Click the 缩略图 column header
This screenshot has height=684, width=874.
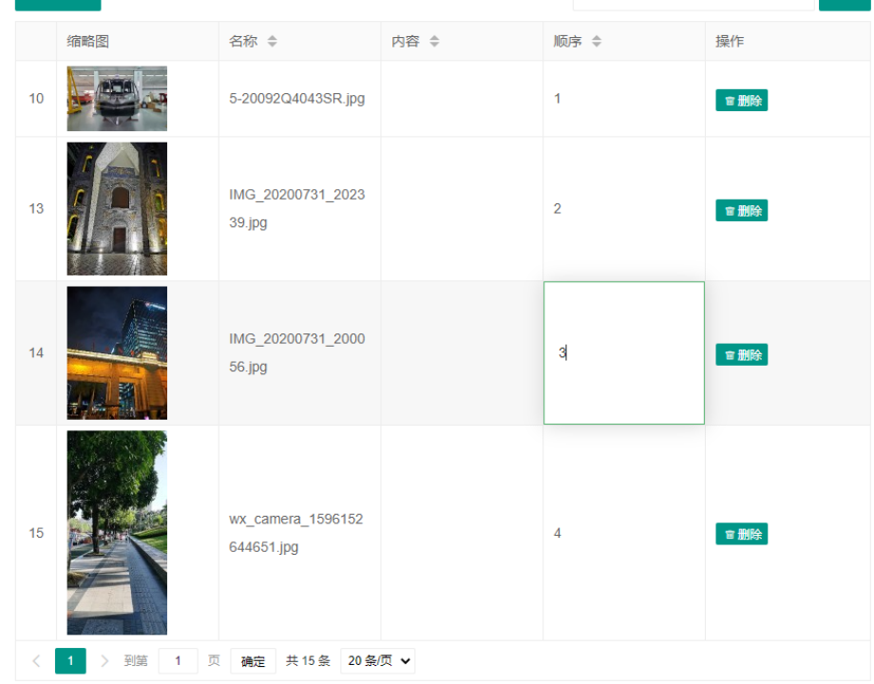pyautogui.click(x=88, y=42)
